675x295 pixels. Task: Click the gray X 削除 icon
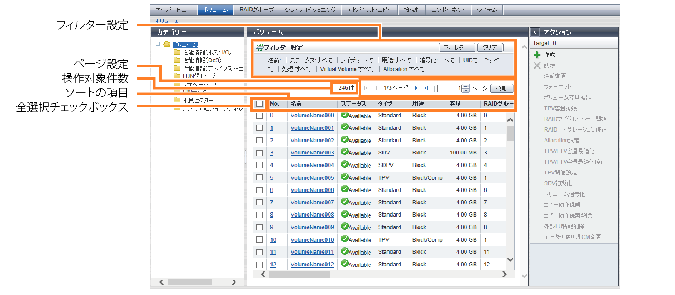coord(537,65)
